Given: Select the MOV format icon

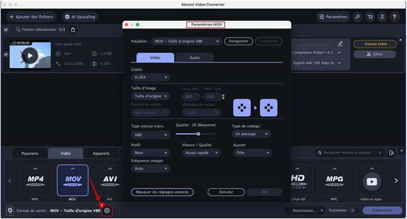Looking at the screenshot, I should (73, 180).
